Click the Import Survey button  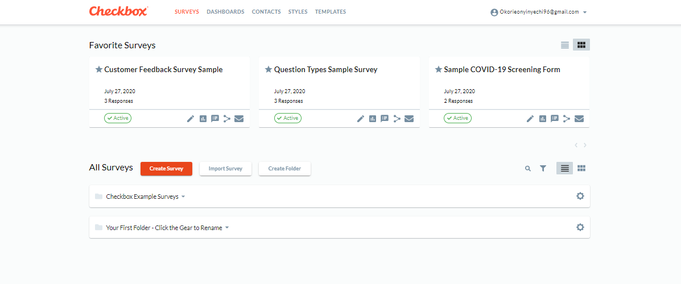(225, 169)
